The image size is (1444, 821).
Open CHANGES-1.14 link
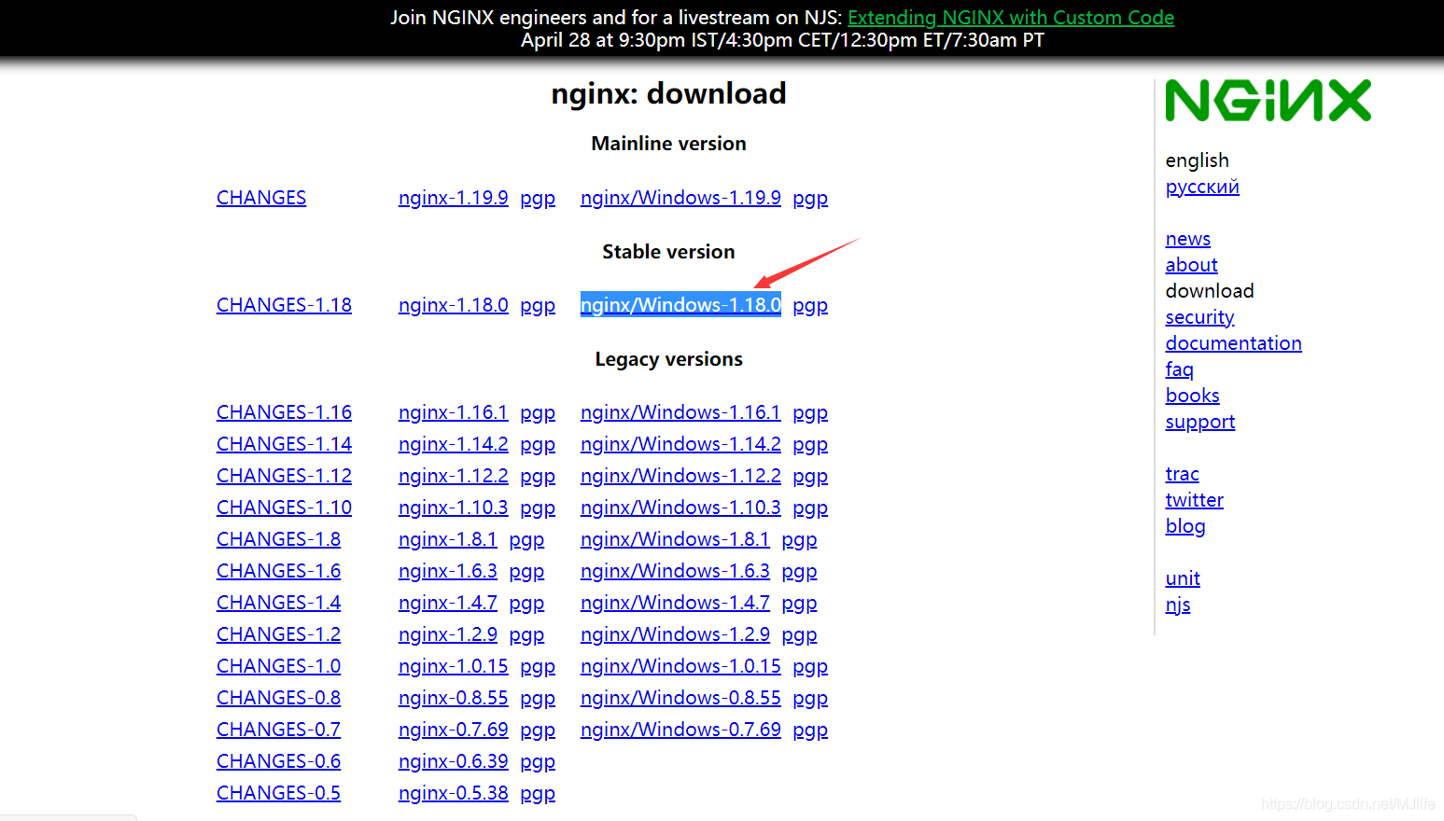click(284, 444)
